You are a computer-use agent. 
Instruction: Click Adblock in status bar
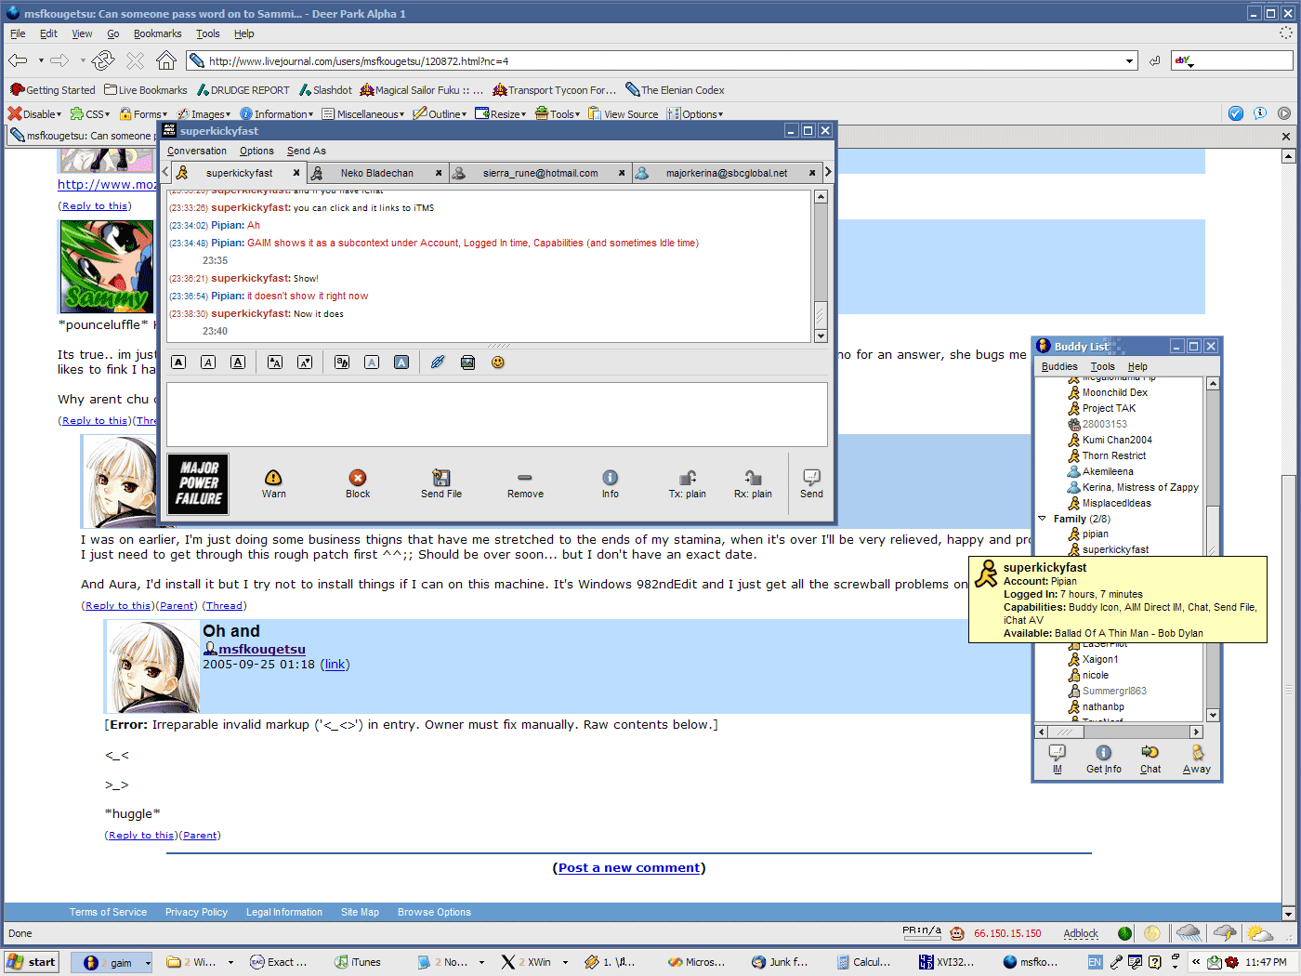[x=1081, y=933]
